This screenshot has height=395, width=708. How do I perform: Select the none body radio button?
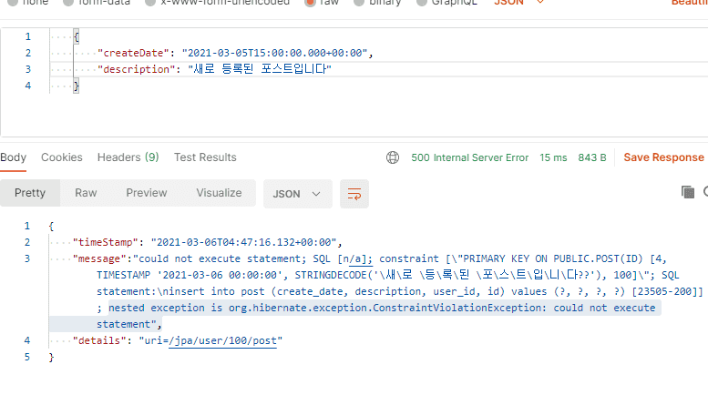click(13, 3)
